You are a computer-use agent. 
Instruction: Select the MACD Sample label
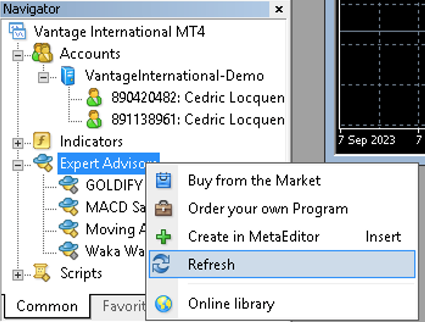point(116,207)
